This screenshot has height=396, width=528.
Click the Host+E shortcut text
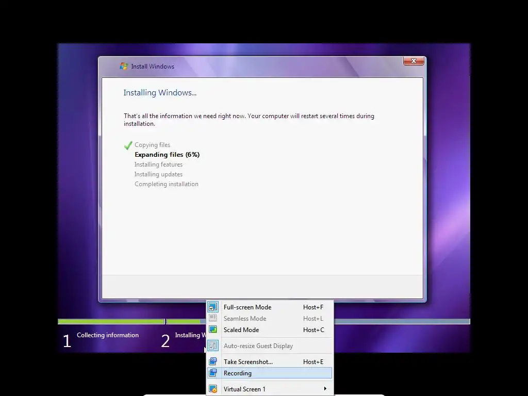tap(313, 361)
